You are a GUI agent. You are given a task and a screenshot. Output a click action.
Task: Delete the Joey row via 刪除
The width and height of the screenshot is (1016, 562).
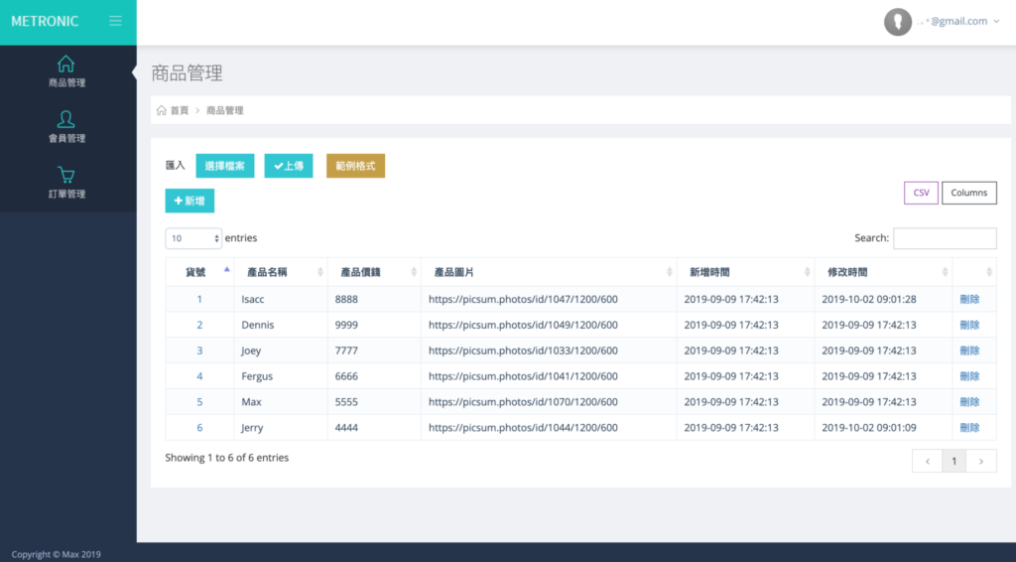point(969,351)
